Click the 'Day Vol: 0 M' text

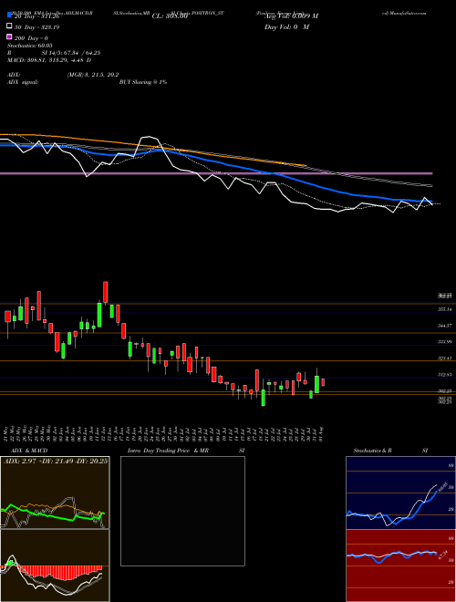coord(286,26)
